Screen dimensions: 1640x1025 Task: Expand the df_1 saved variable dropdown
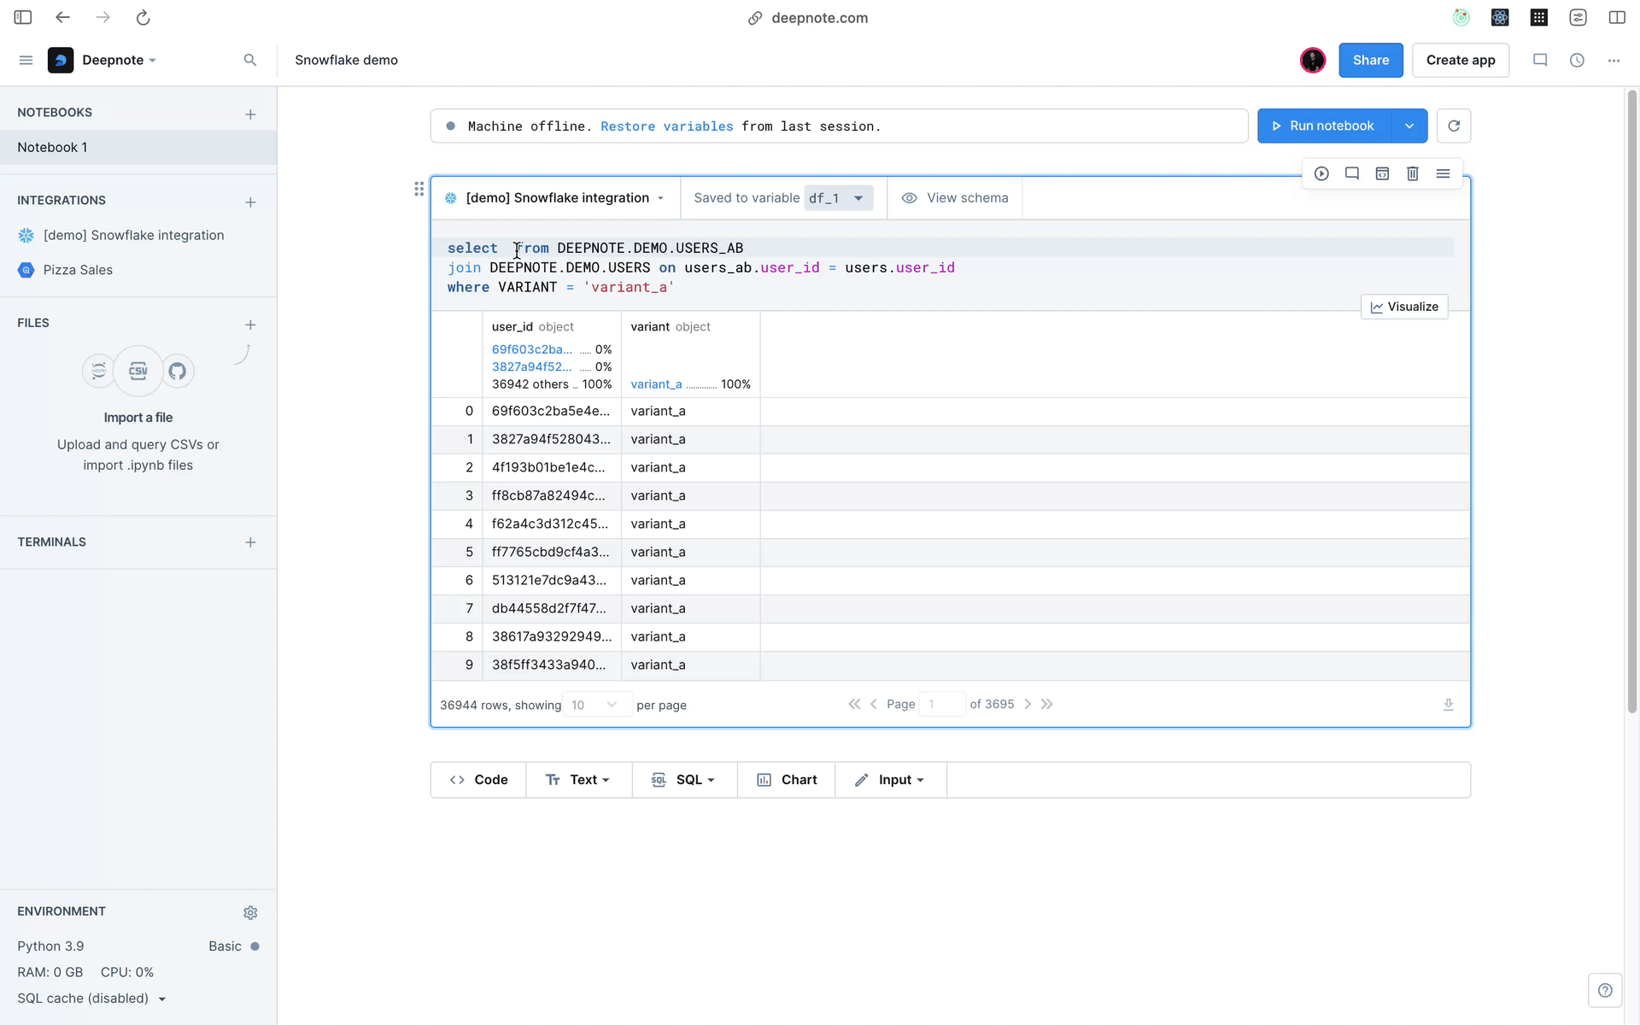(x=859, y=197)
